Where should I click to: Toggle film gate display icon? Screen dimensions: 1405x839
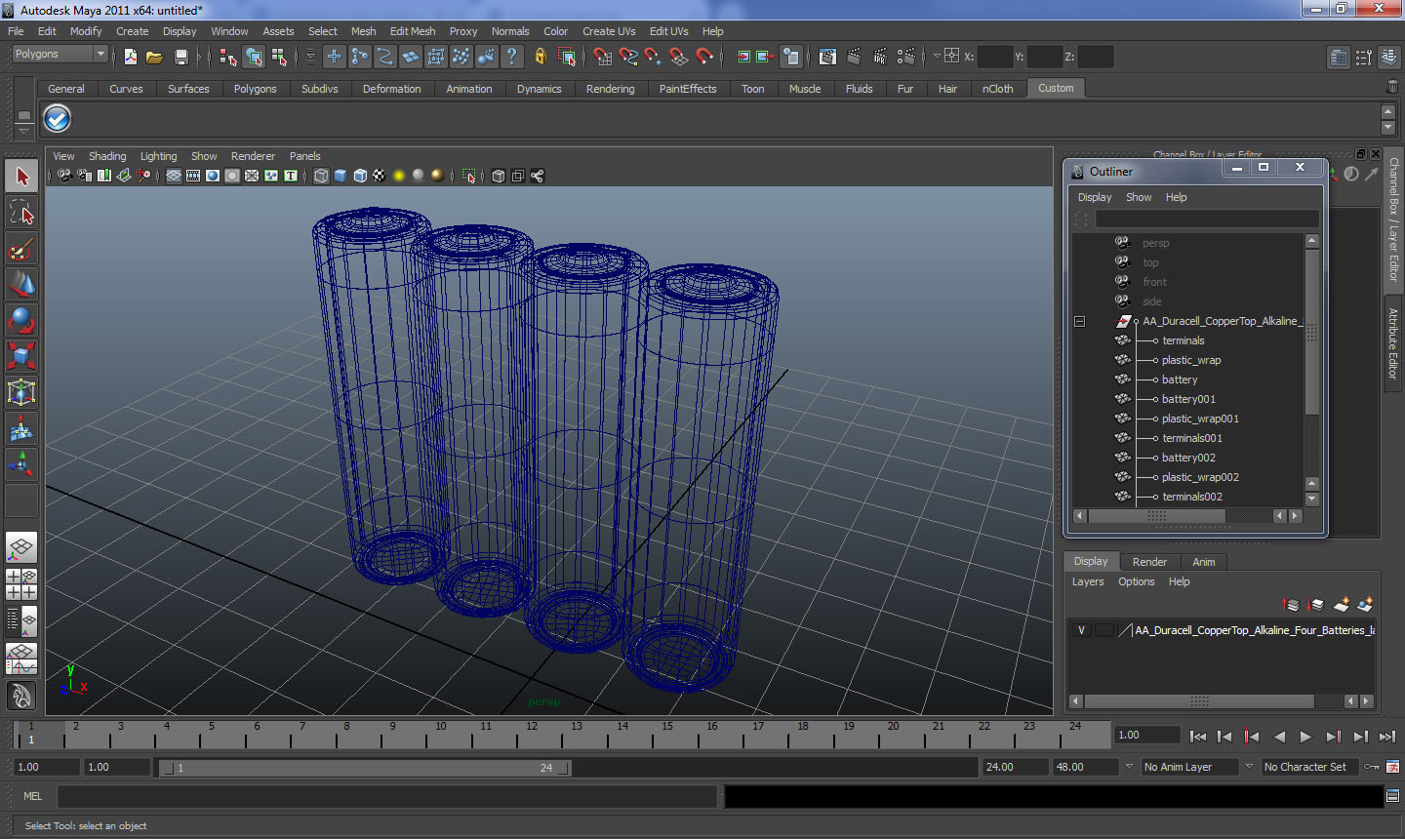(x=193, y=176)
